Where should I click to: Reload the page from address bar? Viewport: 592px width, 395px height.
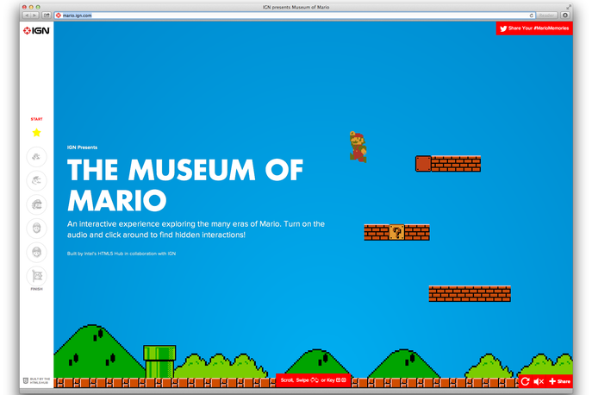click(531, 16)
